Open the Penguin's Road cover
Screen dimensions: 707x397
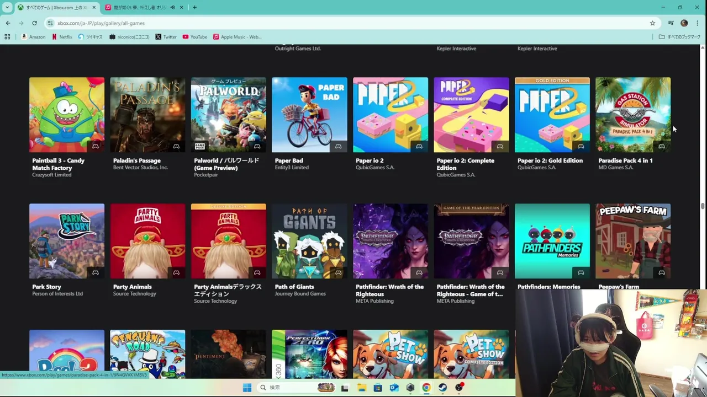point(147,354)
